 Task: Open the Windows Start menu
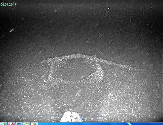click(x=4, y=124)
